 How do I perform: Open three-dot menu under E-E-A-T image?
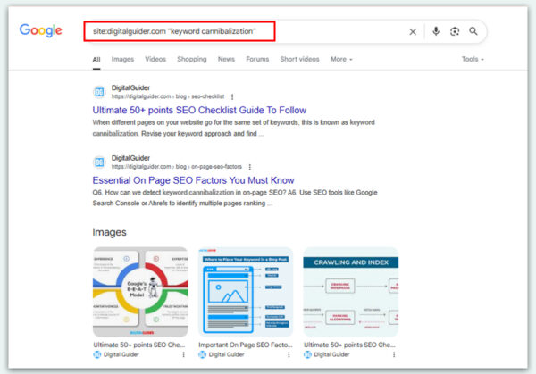(183, 354)
